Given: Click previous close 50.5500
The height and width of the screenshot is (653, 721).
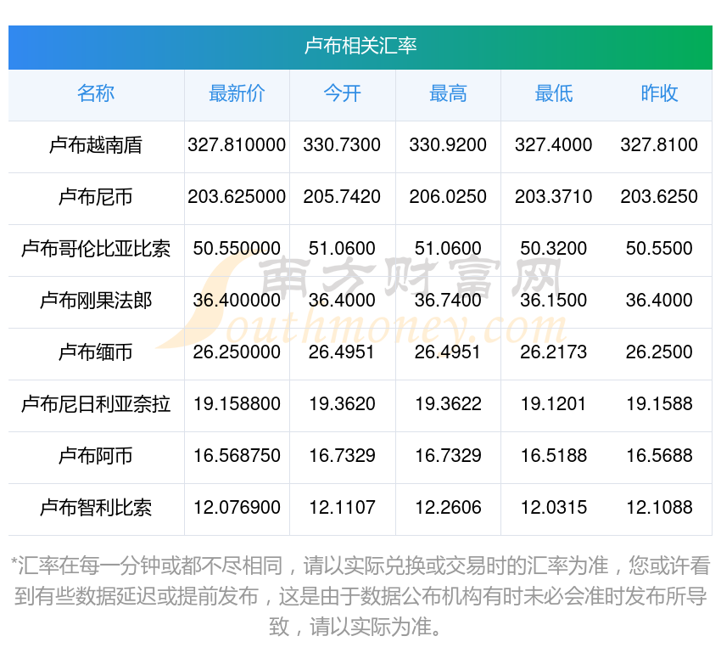Looking at the screenshot, I should coord(659,249).
